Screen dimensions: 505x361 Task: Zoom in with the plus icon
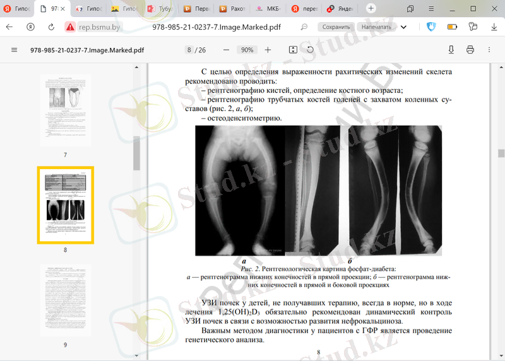click(268, 50)
